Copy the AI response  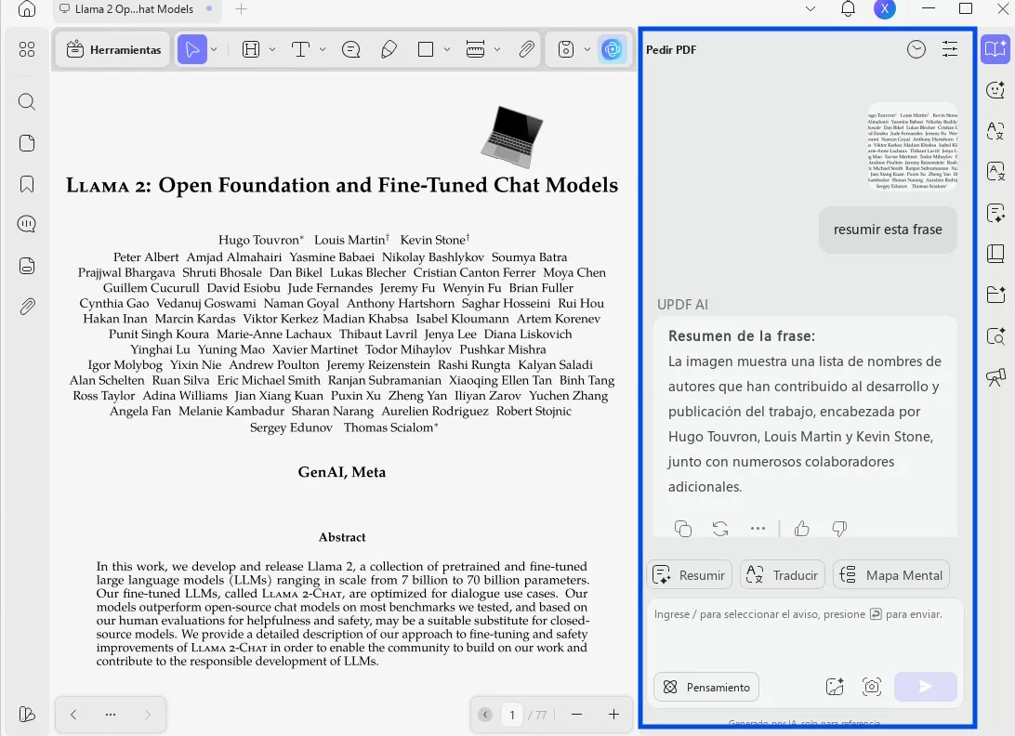[x=683, y=528]
